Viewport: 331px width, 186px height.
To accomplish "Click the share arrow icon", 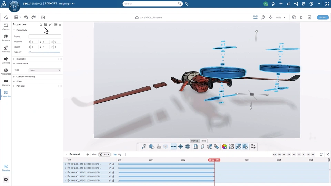I will click(x=288, y=4).
